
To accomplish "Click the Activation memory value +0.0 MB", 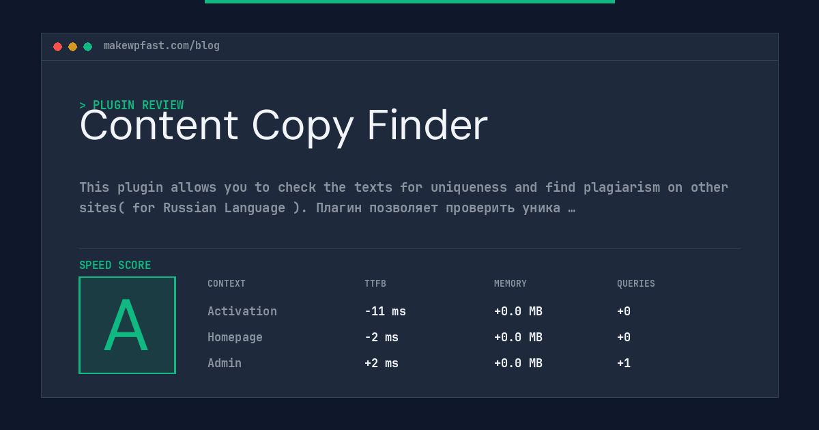I will (x=518, y=311).
